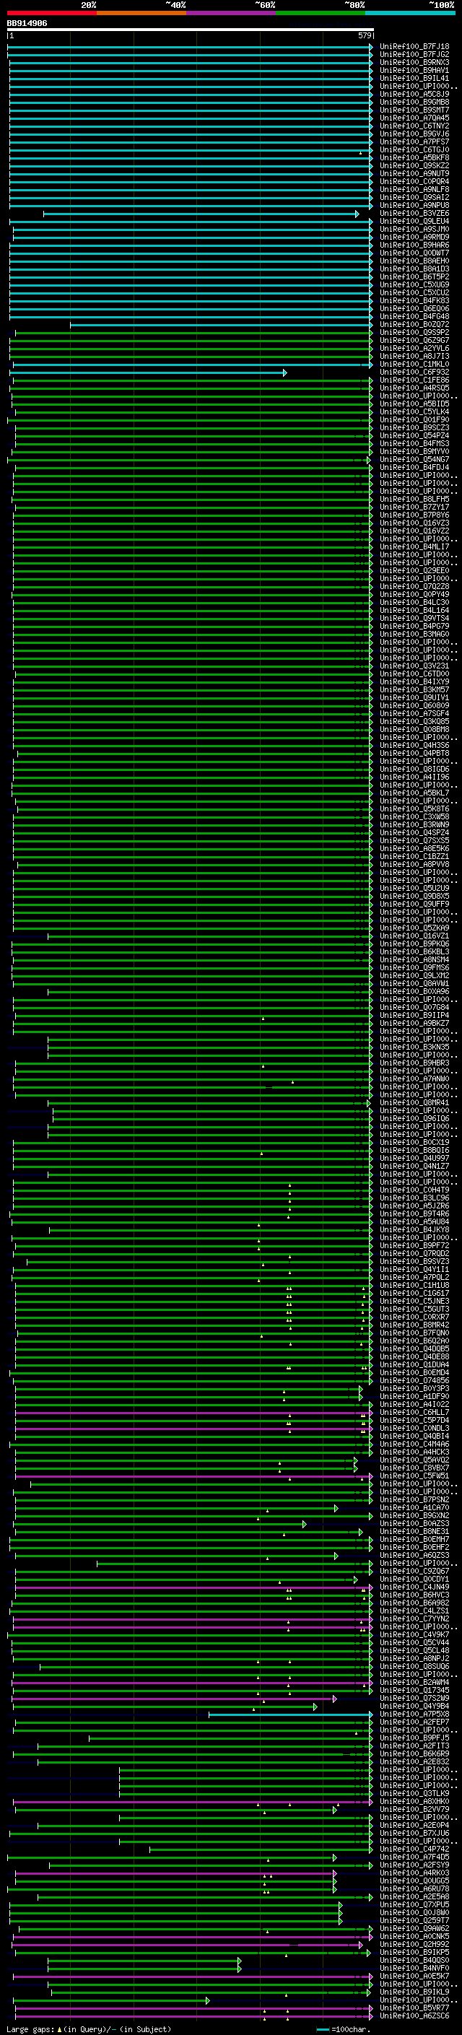The height and width of the screenshot is (2035, 462).
Task: Click the purple ~60% identity legend segment
Action: click(x=232, y=13)
